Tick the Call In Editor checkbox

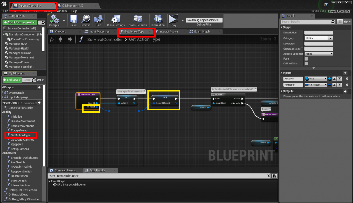pyautogui.click(x=306, y=64)
